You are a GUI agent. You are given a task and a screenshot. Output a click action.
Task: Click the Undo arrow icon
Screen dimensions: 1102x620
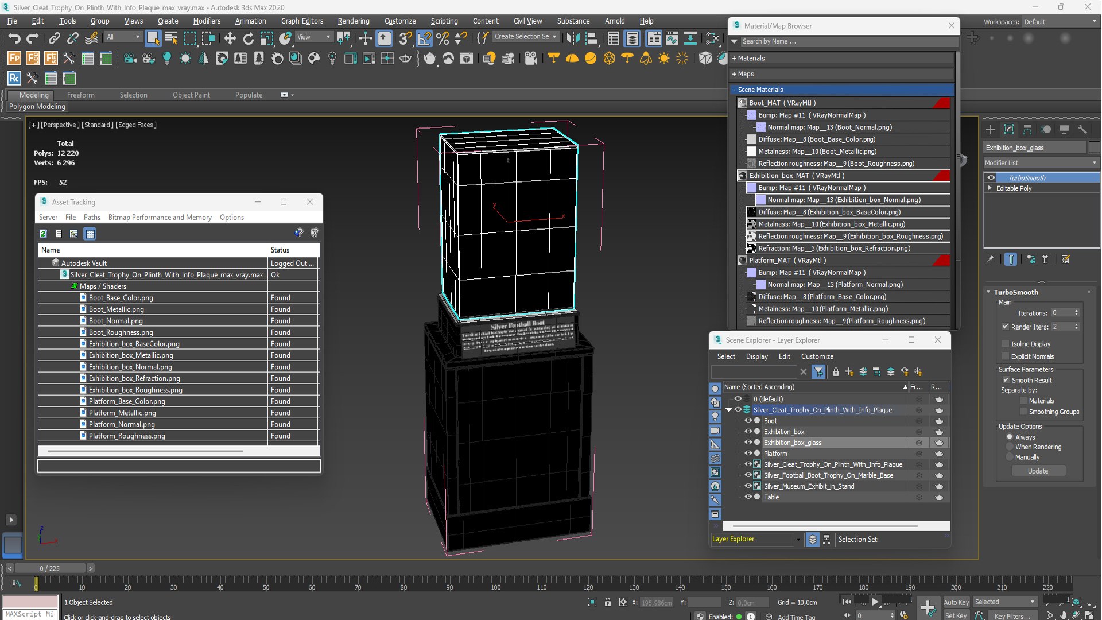pyautogui.click(x=14, y=38)
